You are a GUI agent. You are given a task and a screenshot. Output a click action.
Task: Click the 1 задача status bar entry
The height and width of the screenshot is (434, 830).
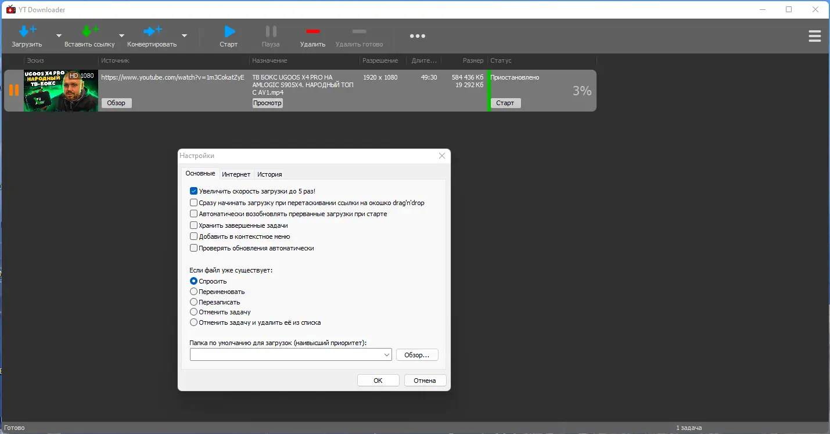point(689,428)
